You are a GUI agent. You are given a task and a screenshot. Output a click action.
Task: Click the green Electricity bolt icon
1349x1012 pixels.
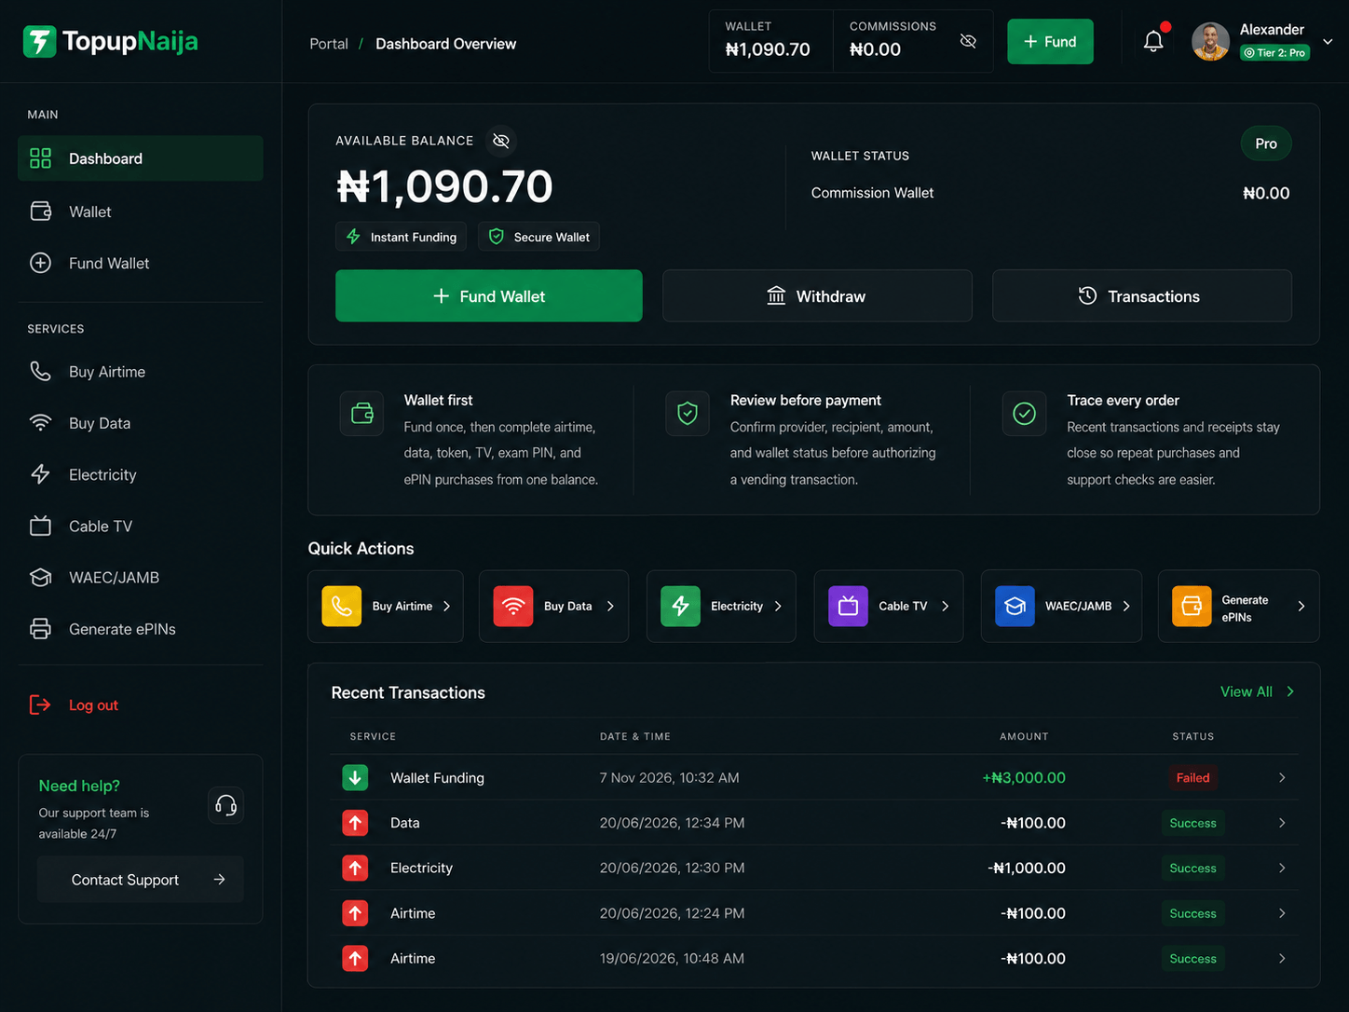(680, 607)
